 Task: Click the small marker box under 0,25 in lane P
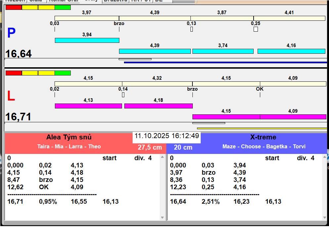pyautogui.click(x=256, y=29)
